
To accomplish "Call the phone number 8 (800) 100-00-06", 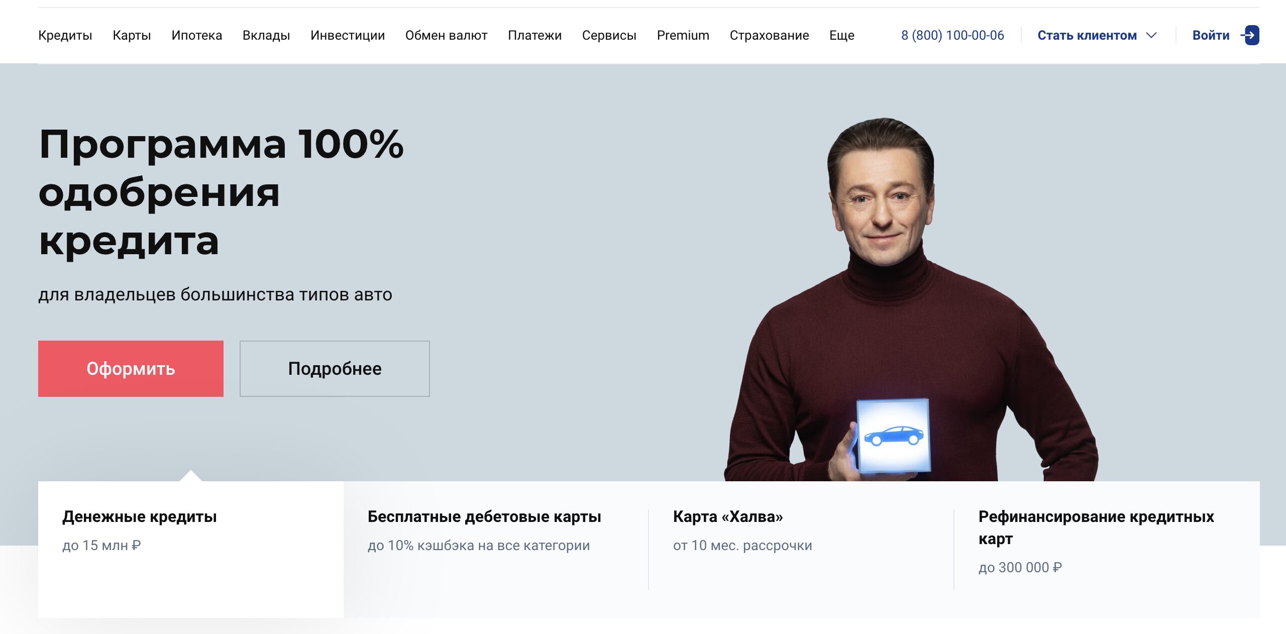I will click(x=952, y=35).
